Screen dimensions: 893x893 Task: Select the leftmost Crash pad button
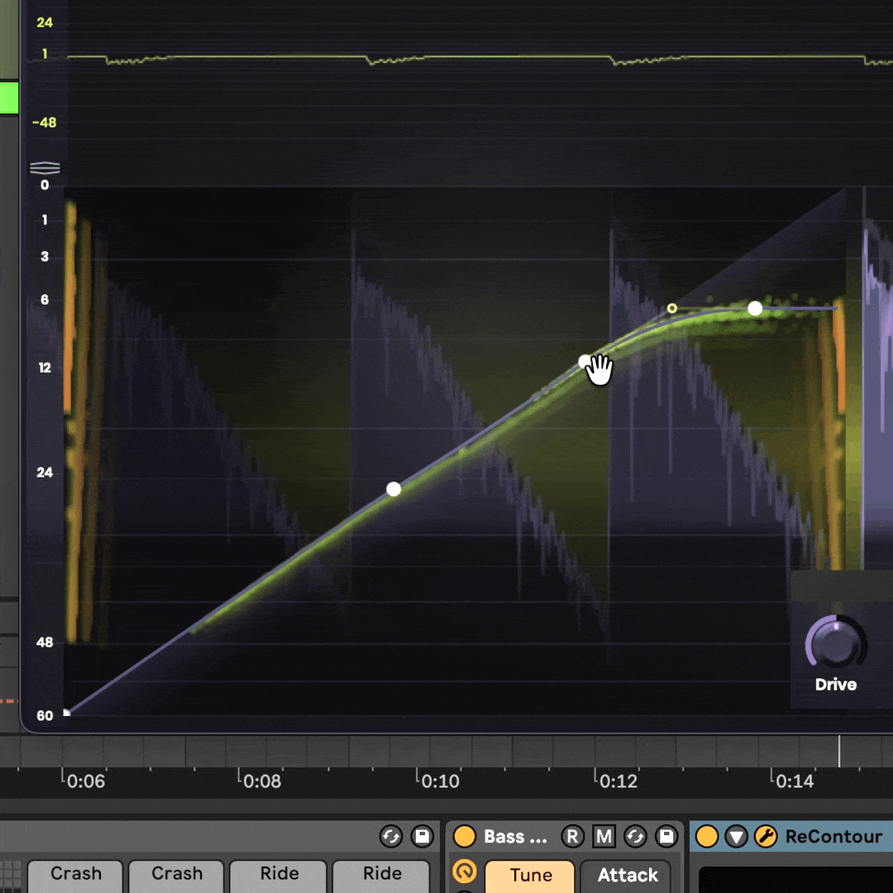(75, 874)
